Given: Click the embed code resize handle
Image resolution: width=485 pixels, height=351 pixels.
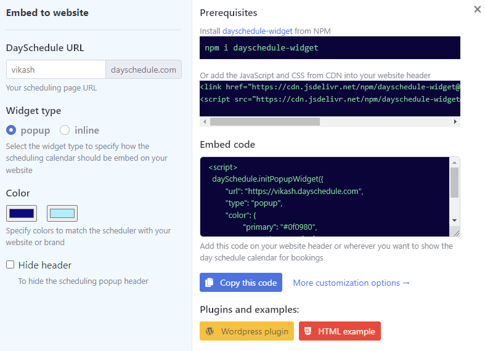Looking at the screenshot, I should click(456, 233).
